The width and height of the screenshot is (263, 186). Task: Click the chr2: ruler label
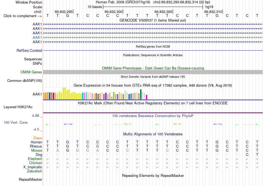[38, 12]
